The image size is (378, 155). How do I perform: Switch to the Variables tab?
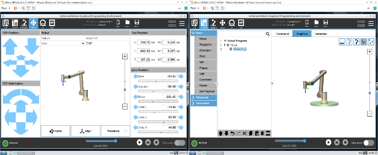(x=321, y=34)
